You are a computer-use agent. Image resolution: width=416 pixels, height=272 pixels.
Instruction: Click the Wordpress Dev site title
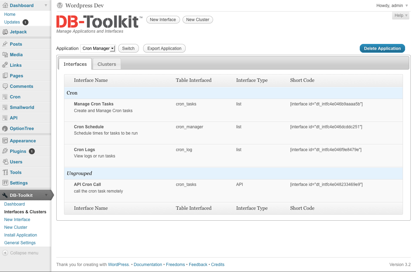[84, 5]
